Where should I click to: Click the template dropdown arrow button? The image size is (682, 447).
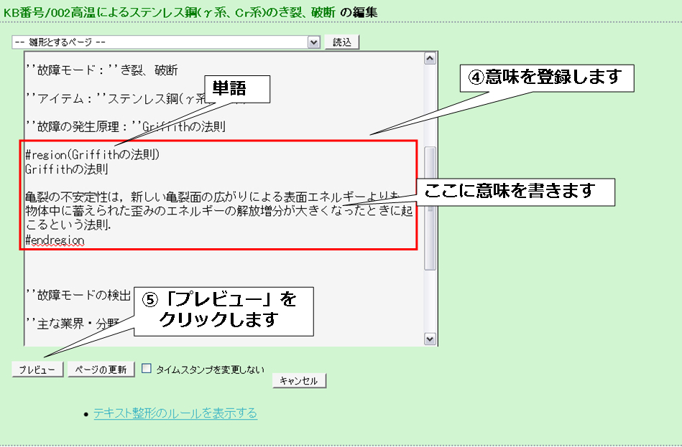point(313,42)
